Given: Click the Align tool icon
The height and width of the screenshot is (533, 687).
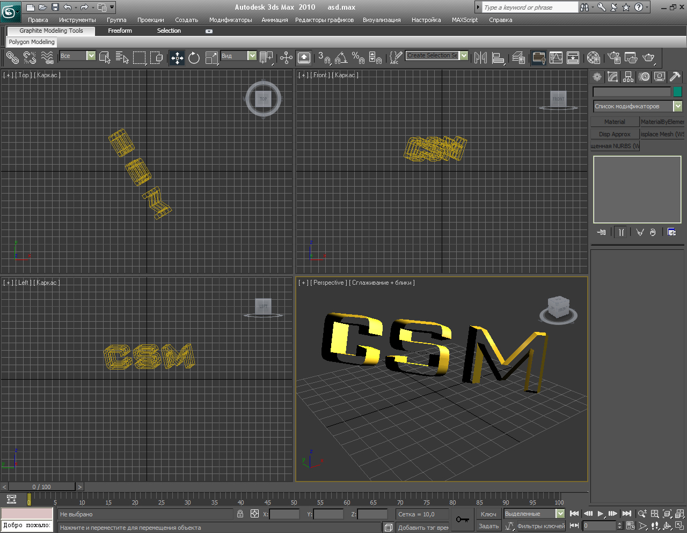Looking at the screenshot, I should (x=498, y=57).
